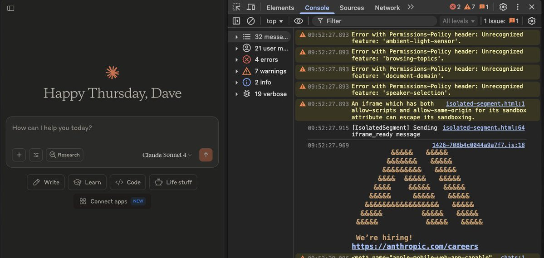Image resolution: width=544 pixels, height=258 pixels.
Task: Open the DevTools three-dot menu
Action: pos(518,7)
